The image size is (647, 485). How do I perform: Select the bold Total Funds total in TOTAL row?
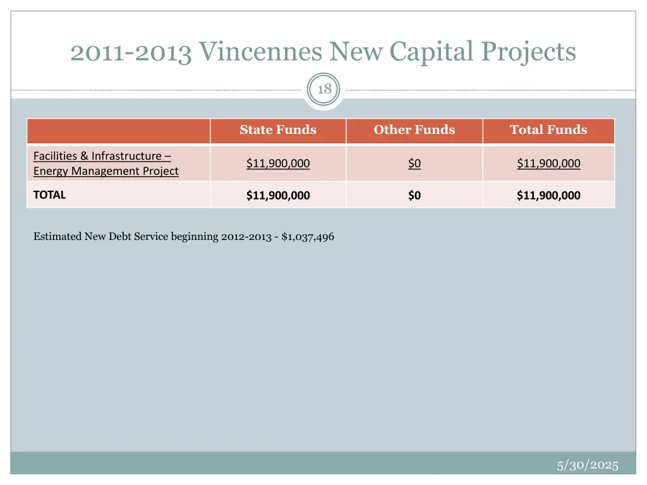548,195
